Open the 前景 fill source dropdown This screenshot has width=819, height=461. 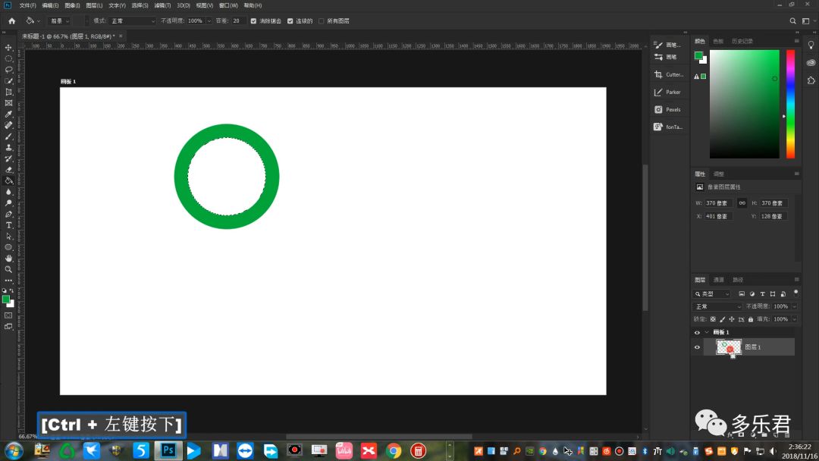[x=59, y=21]
